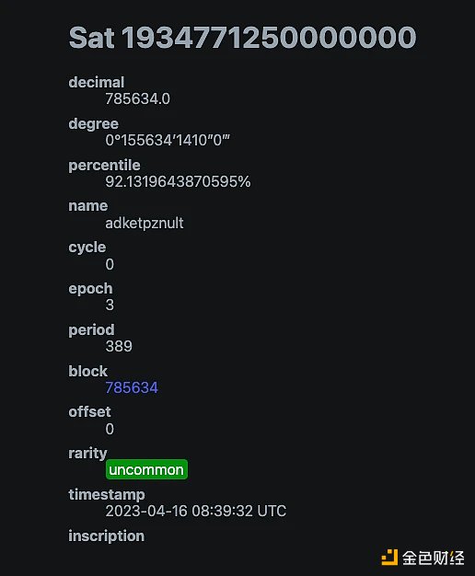Click the Sat 1934771250000000 heading

tap(242, 38)
